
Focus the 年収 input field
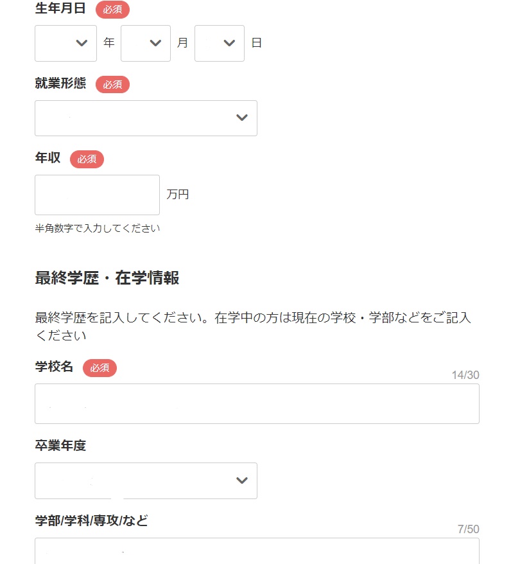(97, 195)
